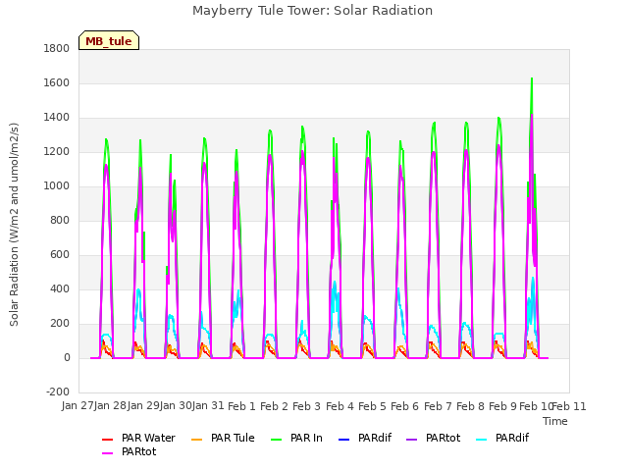Toggle the dark blue PARdif legend entry
The width and height of the screenshot is (628, 471).
pos(366,439)
